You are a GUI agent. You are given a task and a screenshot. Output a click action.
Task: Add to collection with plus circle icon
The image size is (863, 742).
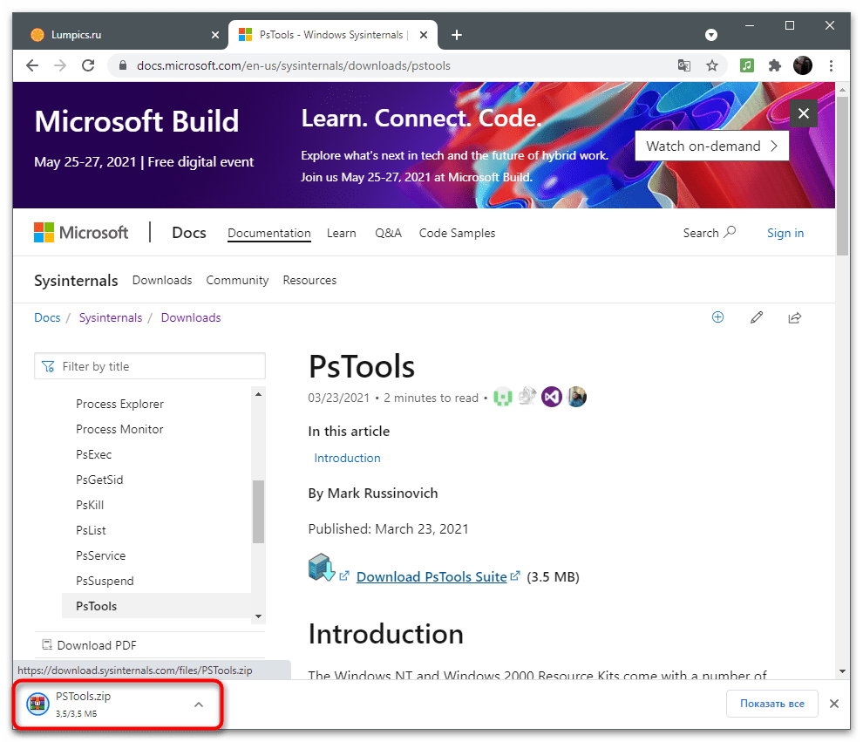click(x=718, y=317)
